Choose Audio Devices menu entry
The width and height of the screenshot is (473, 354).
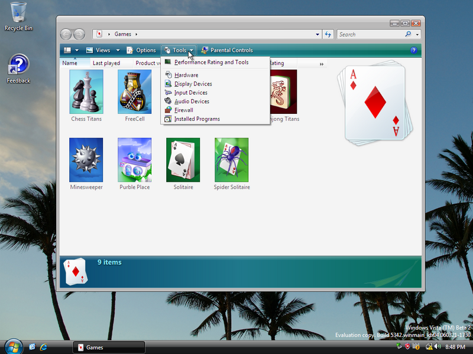(x=215, y=101)
